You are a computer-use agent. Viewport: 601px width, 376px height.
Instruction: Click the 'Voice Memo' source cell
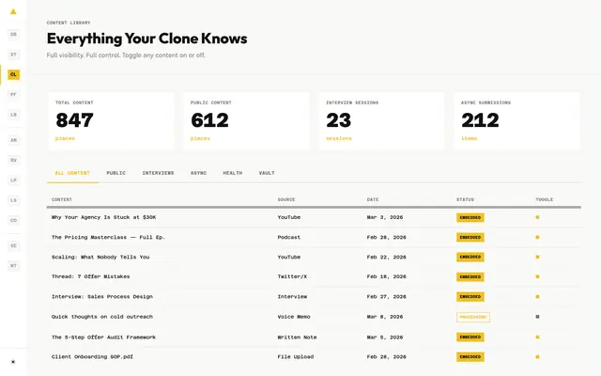(294, 317)
